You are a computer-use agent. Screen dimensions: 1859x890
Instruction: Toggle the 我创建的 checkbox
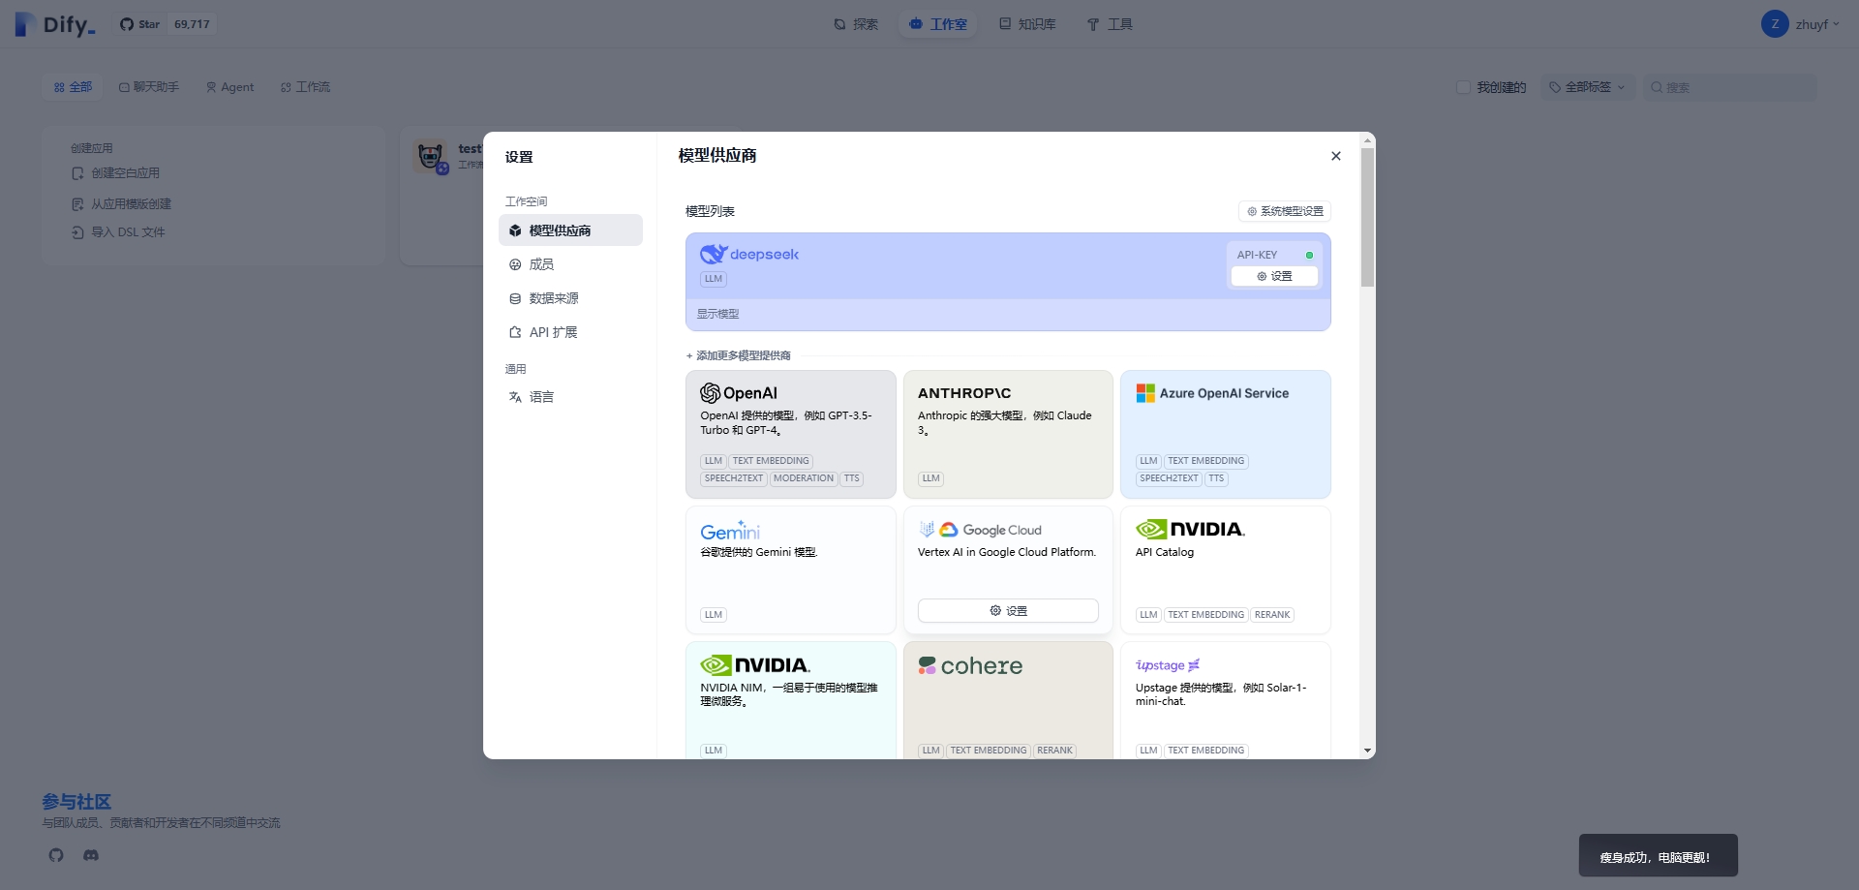click(1464, 87)
